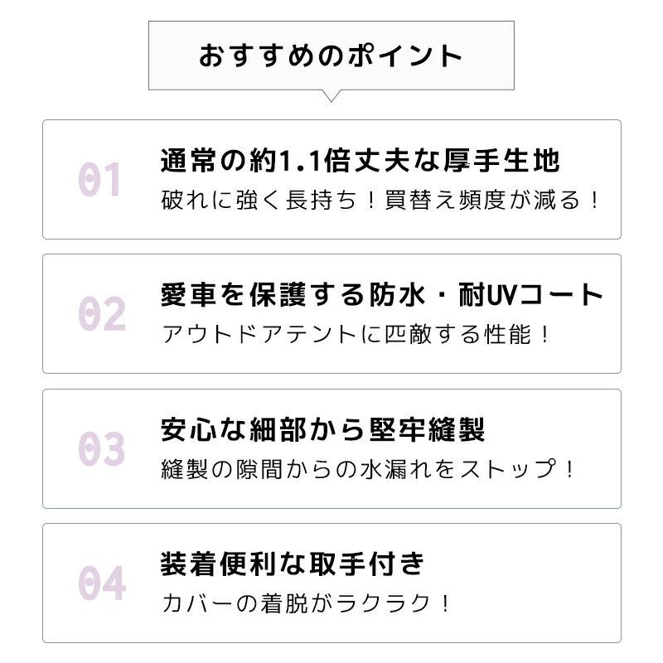Select the 03 number badge
This screenshot has height=663, width=663.
pos(101,448)
